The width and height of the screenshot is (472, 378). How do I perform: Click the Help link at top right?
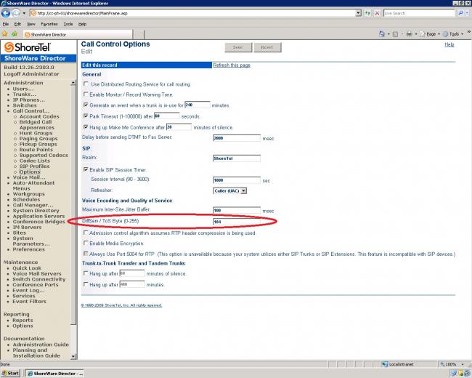(449, 44)
